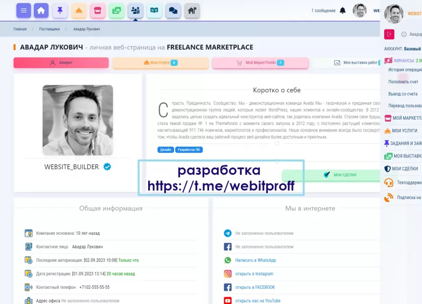Viewport: 422px width, 304px height.
Task: Open the Главная breadcrumb menu item
Action: (19, 29)
